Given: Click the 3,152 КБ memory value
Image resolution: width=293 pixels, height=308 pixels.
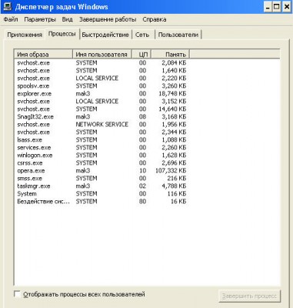Looking at the screenshot, I should click(x=174, y=102).
